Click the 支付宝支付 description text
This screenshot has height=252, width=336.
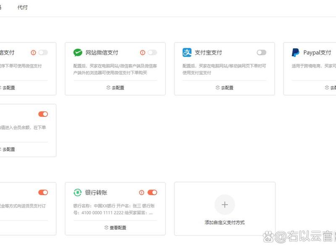coord(224,69)
